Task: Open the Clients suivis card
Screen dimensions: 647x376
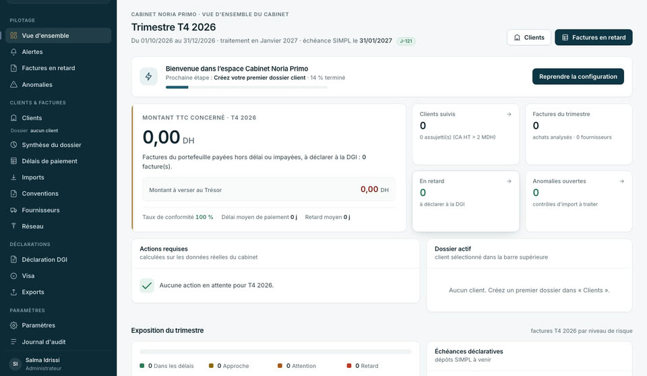Action: pyautogui.click(x=466, y=134)
